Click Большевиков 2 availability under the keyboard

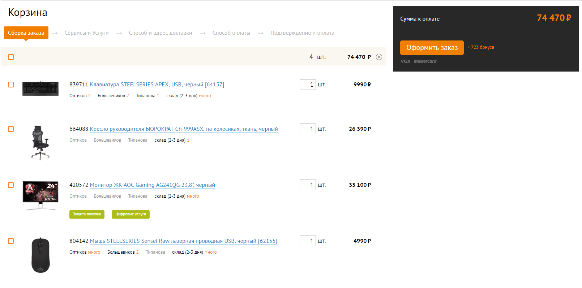113,96
